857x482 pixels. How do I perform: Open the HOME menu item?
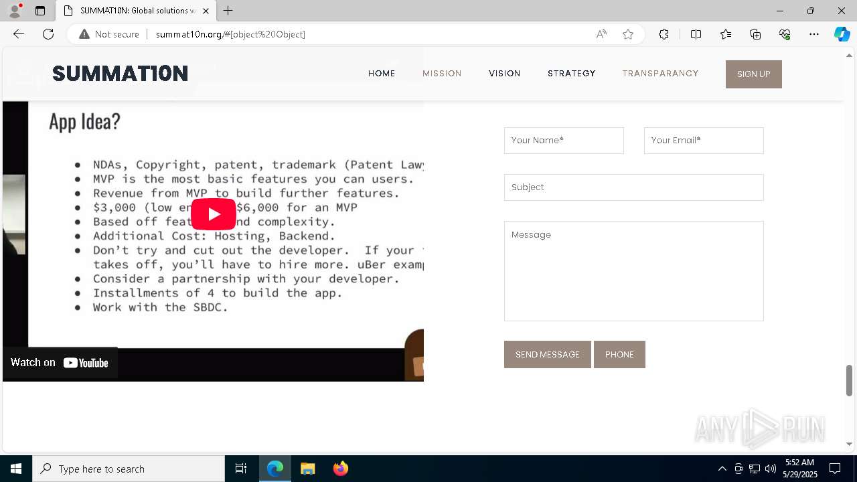[382, 74]
